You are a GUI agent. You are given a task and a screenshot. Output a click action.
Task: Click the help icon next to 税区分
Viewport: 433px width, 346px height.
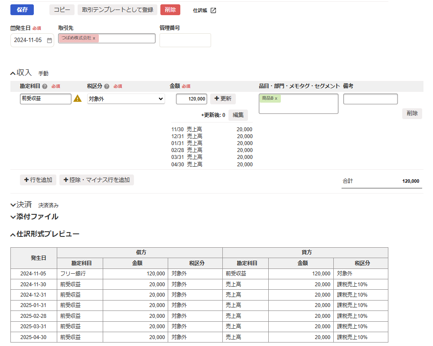click(107, 86)
